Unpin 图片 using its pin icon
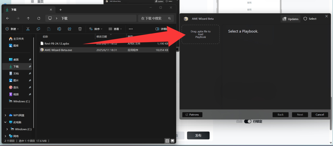This screenshot has width=333, height=146. click(x=30, y=80)
